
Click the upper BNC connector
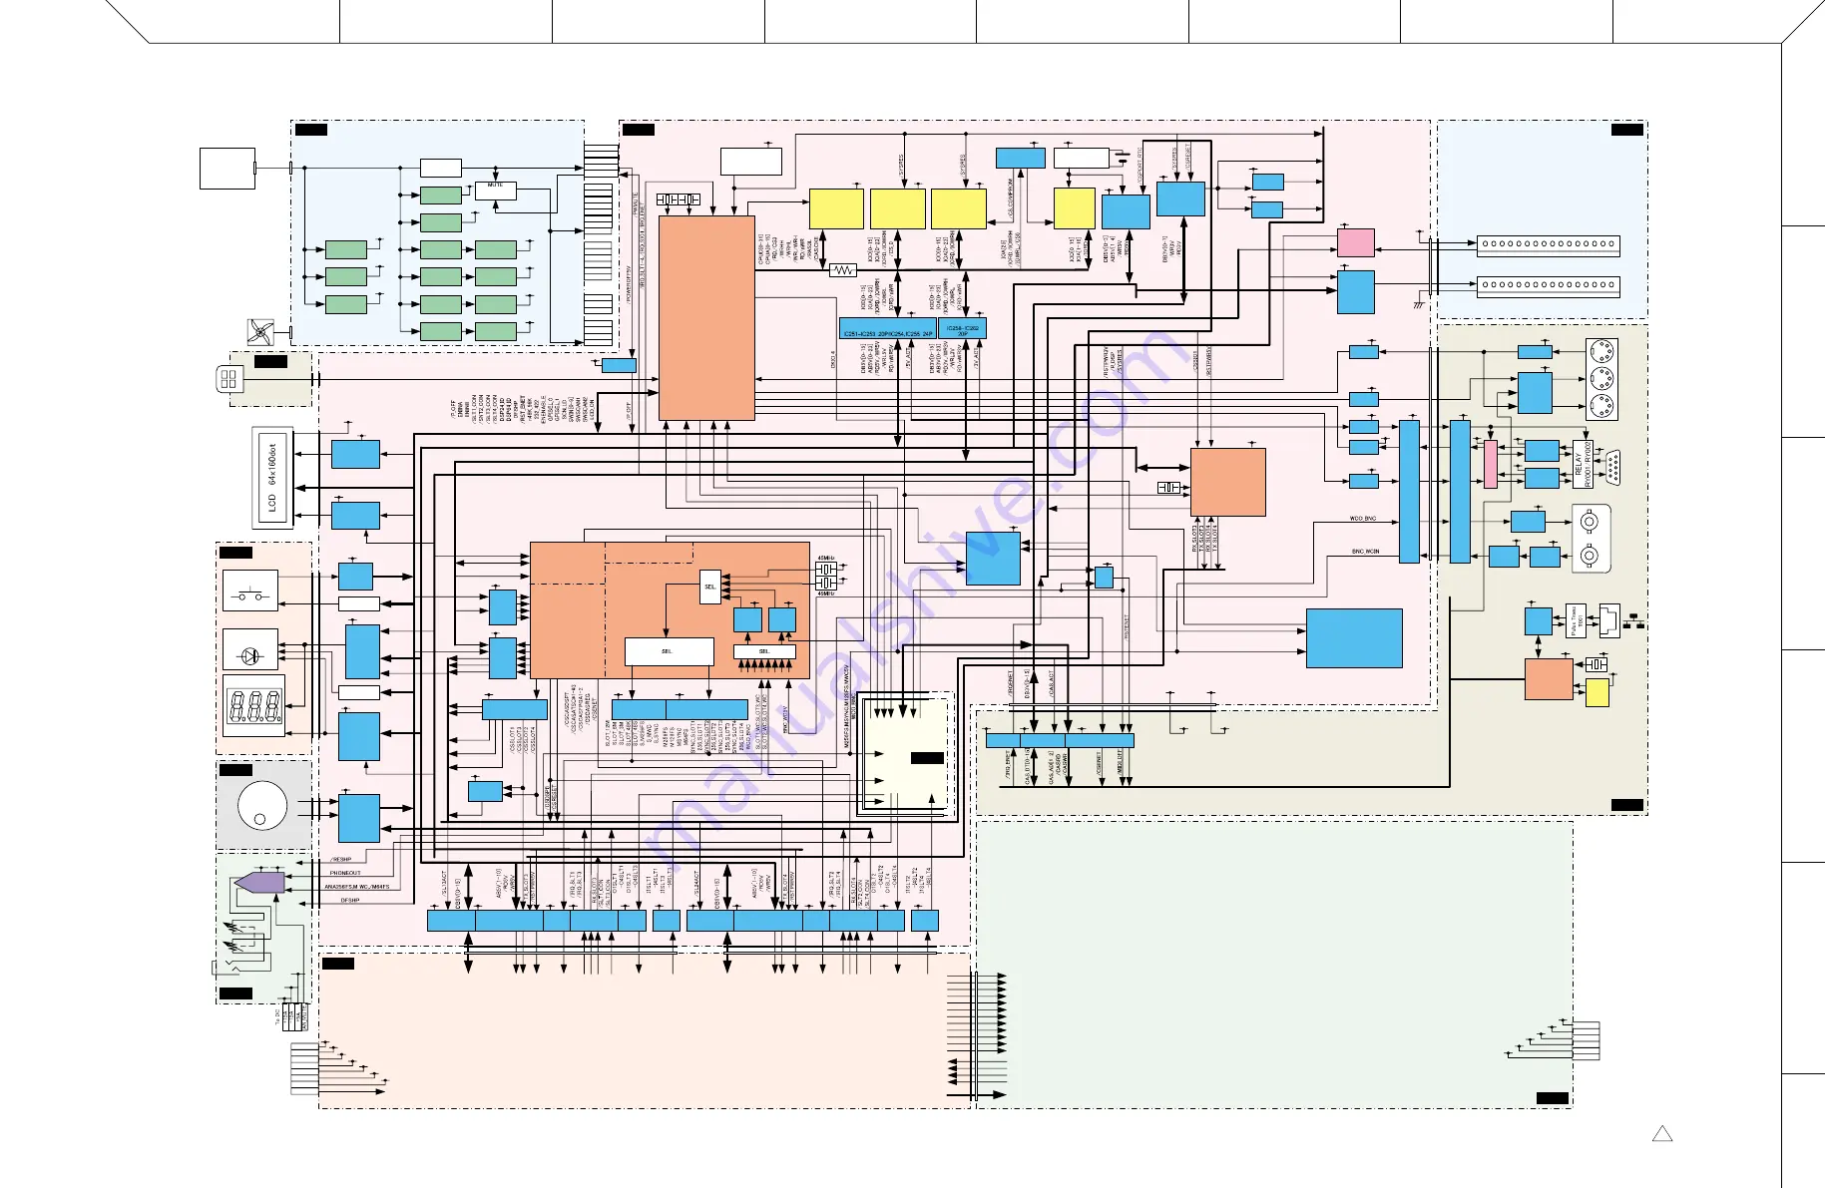(1591, 522)
